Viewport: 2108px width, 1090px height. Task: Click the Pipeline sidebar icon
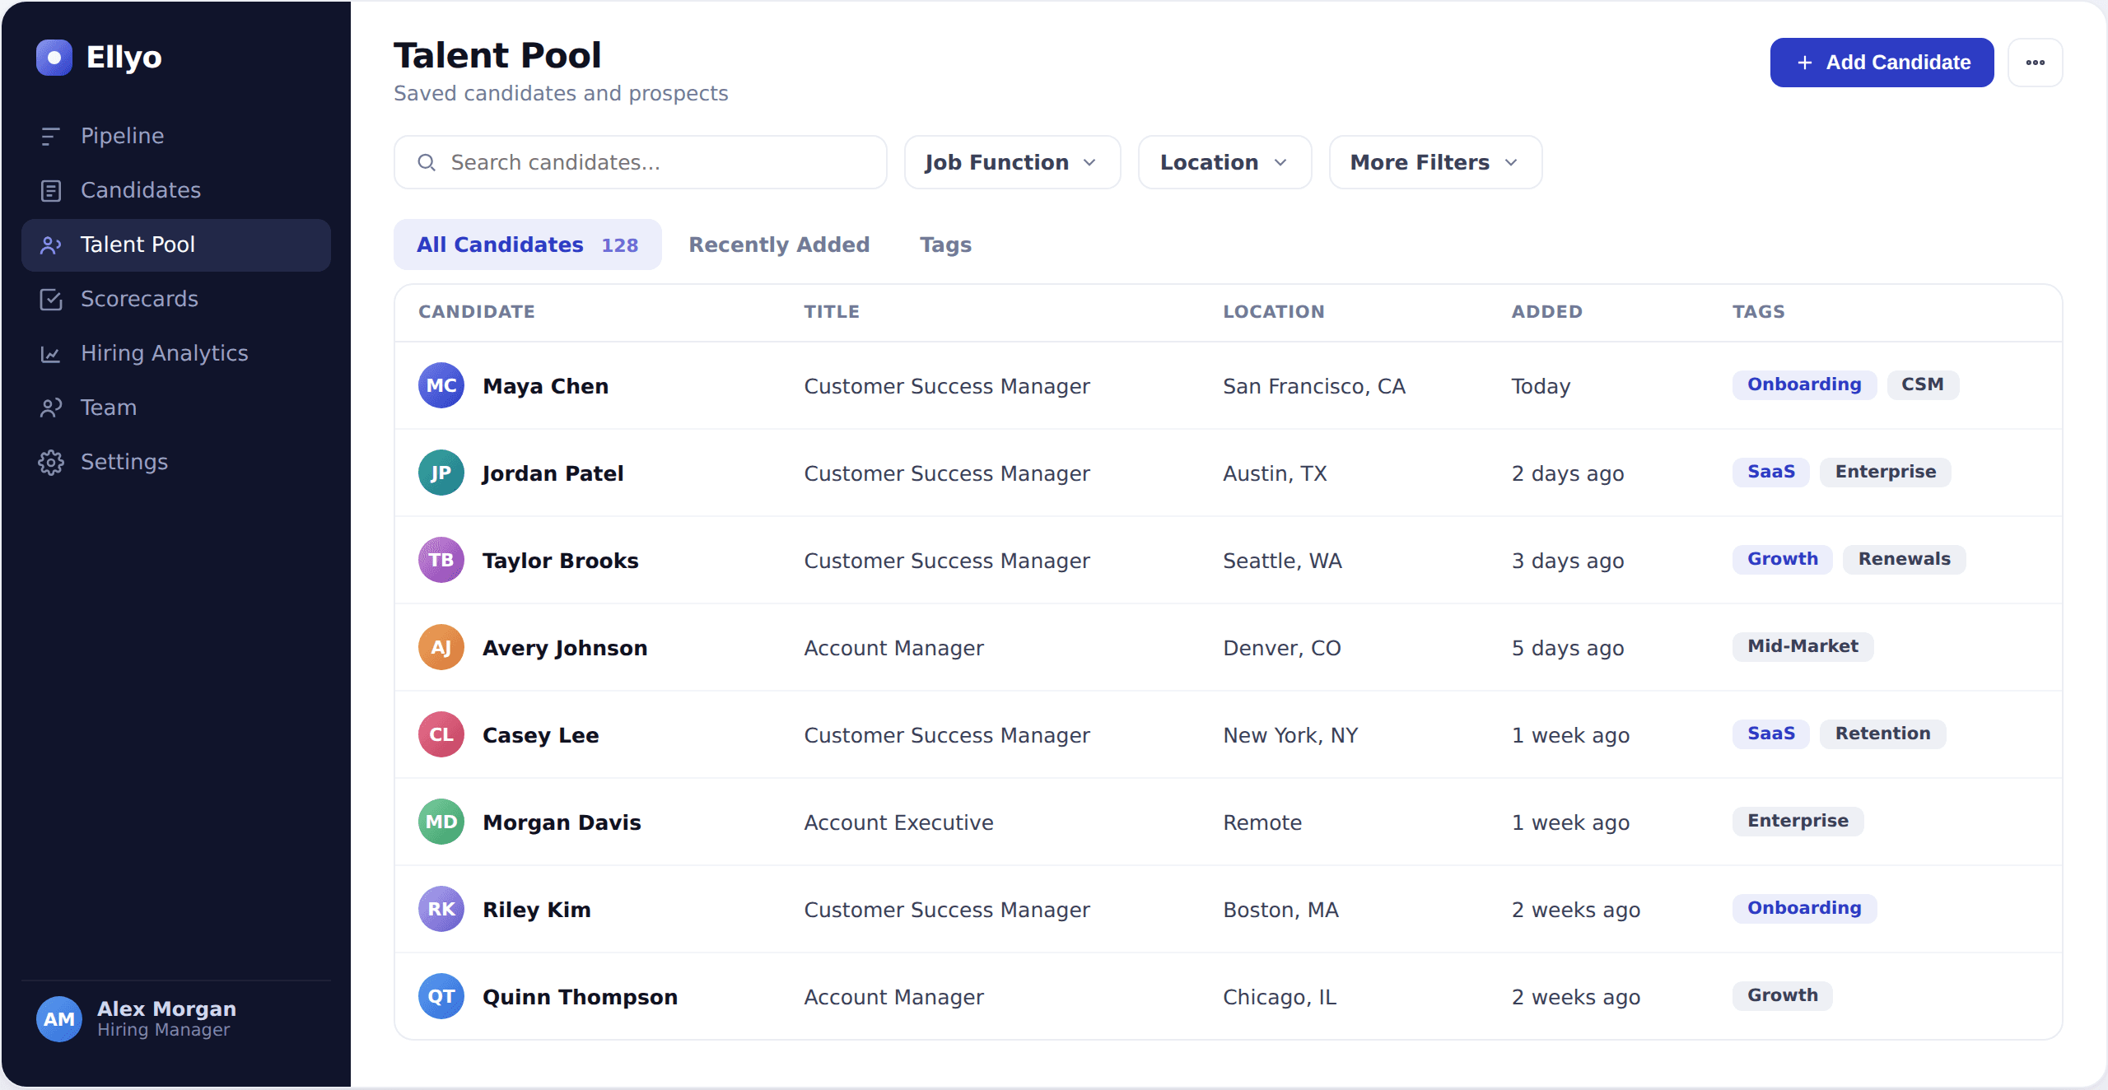pos(51,136)
